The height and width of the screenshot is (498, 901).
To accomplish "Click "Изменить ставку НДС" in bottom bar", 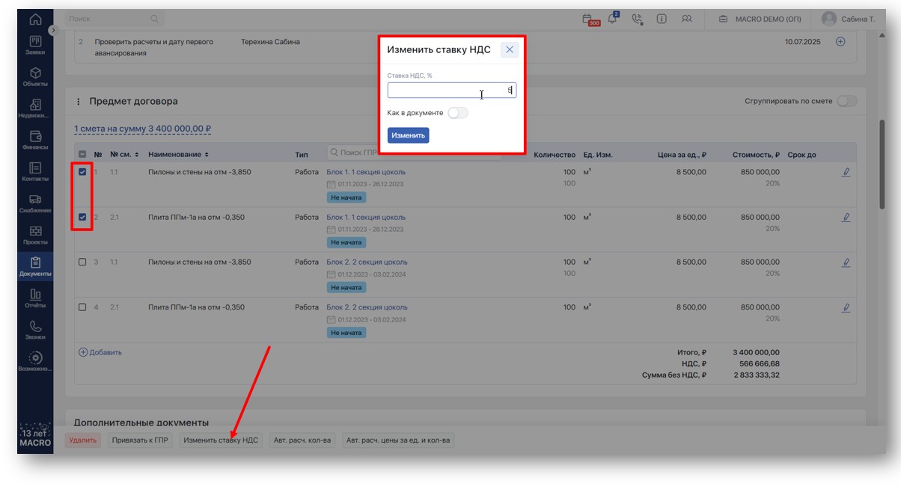I will click(221, 440).
